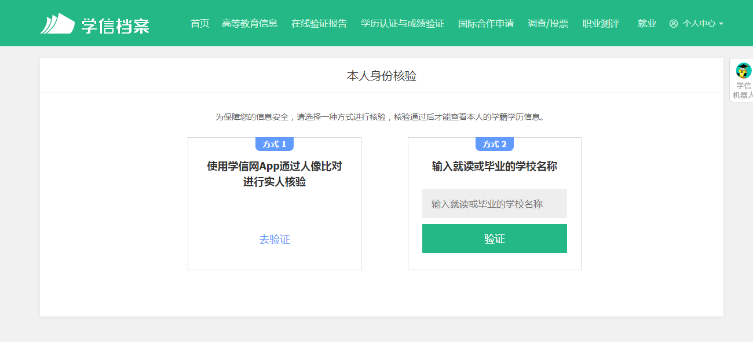753x342 pixels.
Task: Go to 就业 in the top menu
Action: 647,24
